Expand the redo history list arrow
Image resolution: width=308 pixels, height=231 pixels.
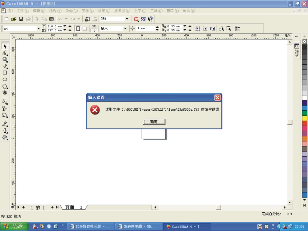click(79, 19)
